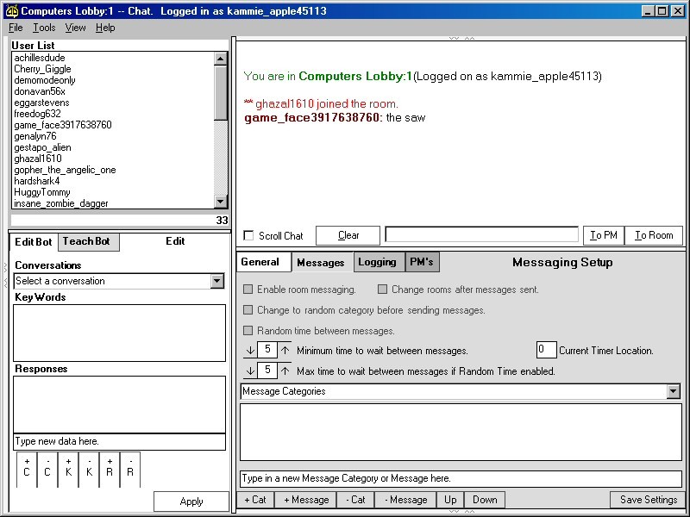Enable Random time between messages
This screenshot has width=690, height=517.
point(248,331)
